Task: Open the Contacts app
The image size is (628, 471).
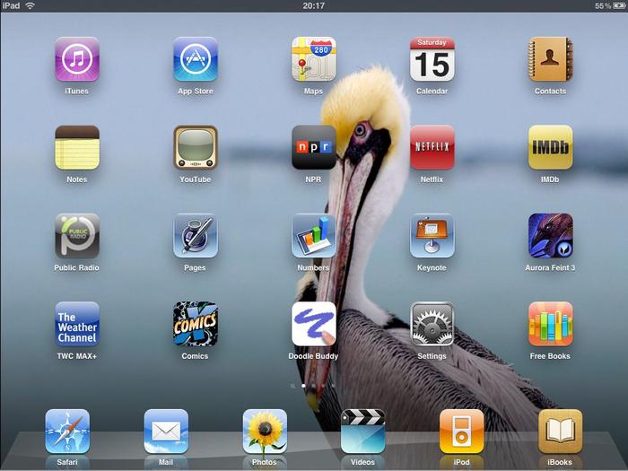Action: click(x=550, y=59)
